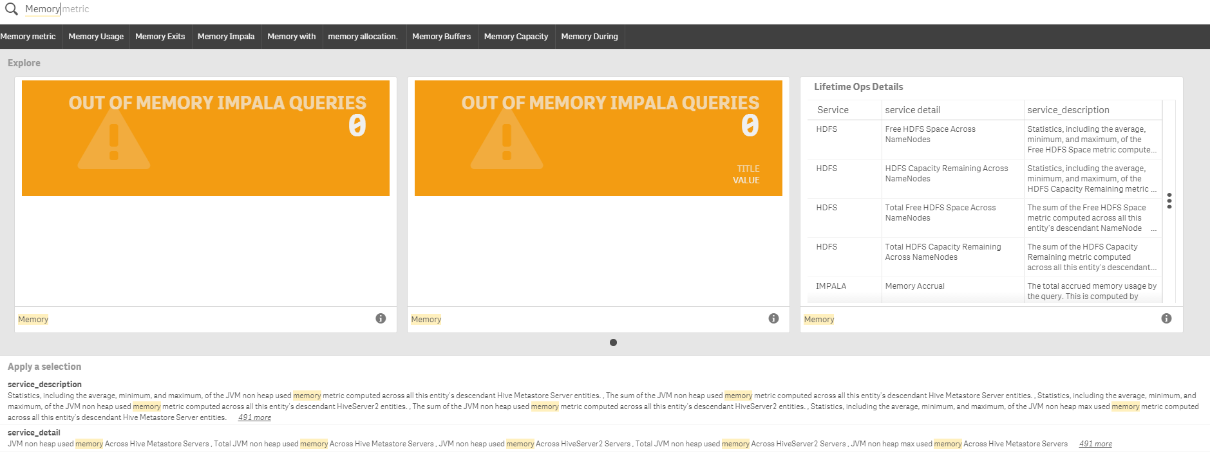Viewport: 1210px width, 474px height.
Task: Click '491 more' under service_detail
Action: pos(1095,444)
